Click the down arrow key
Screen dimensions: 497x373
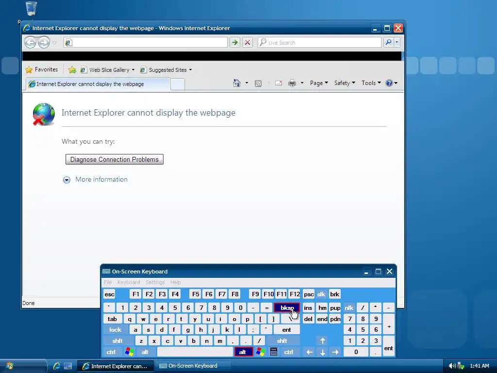(323, 352)
